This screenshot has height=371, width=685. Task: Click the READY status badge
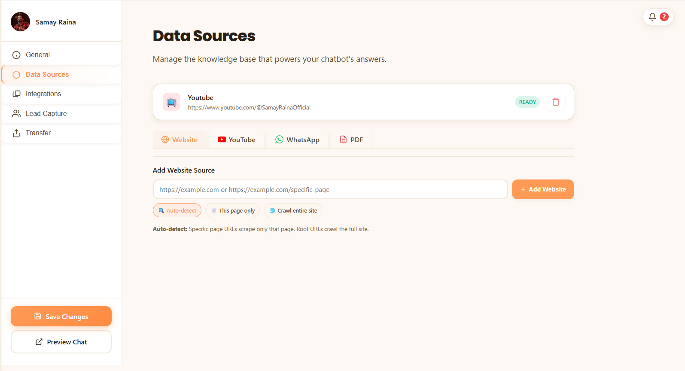click(x=527, y=102)
